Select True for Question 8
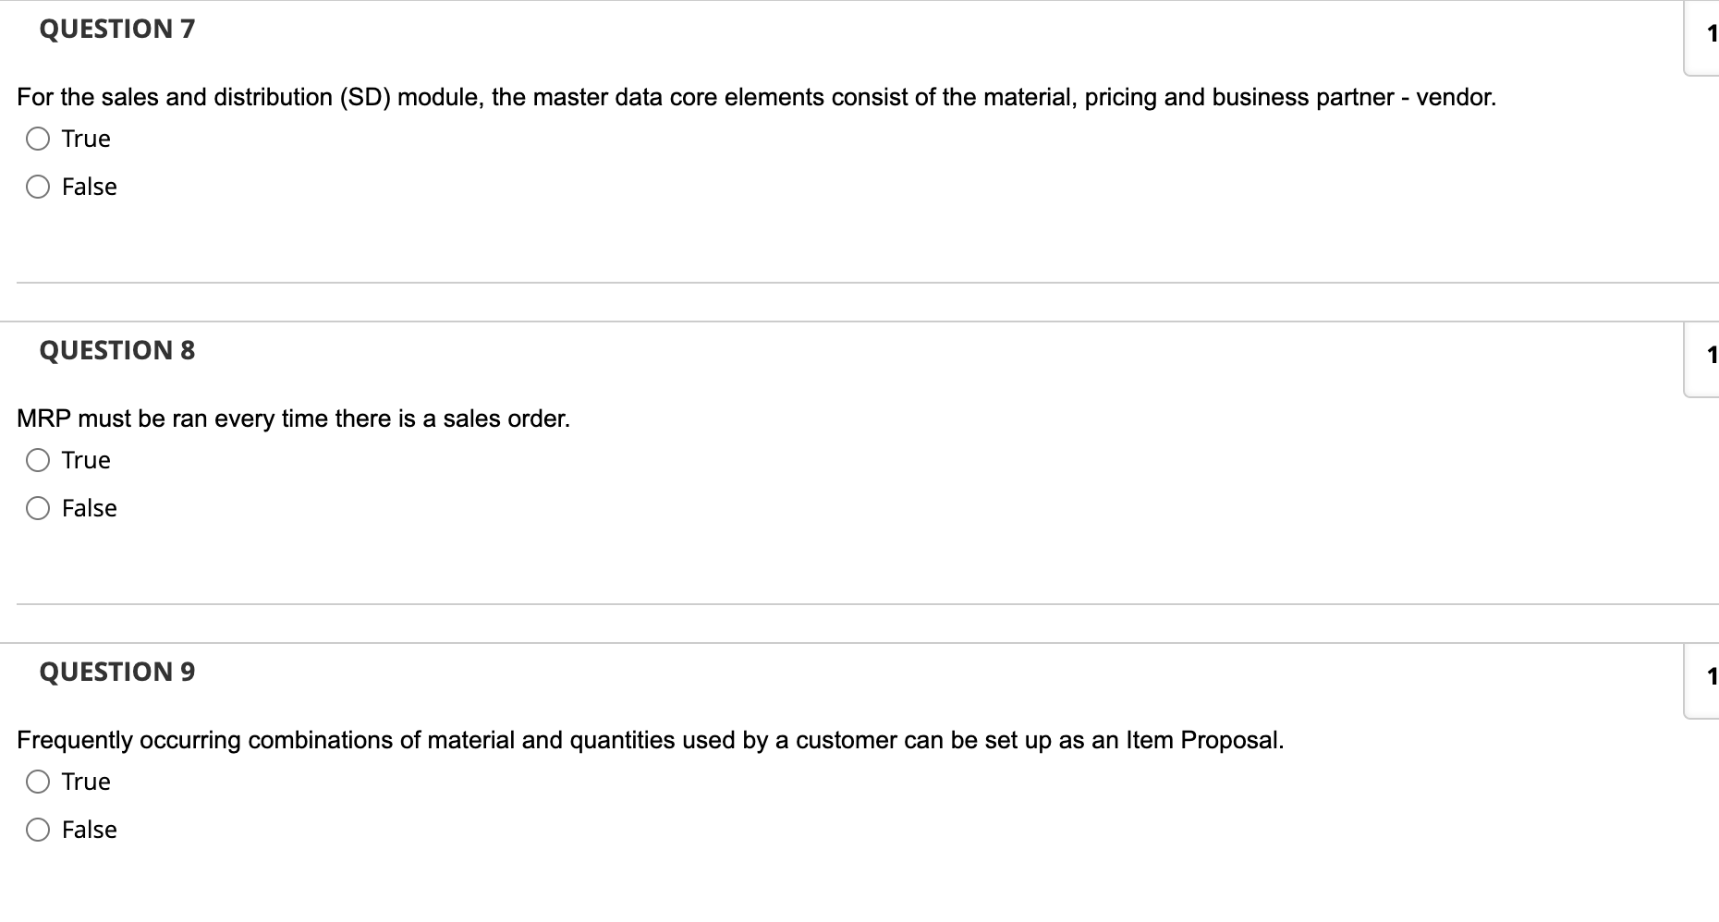This screenshot has height=922, width=1719. [38, 460]
